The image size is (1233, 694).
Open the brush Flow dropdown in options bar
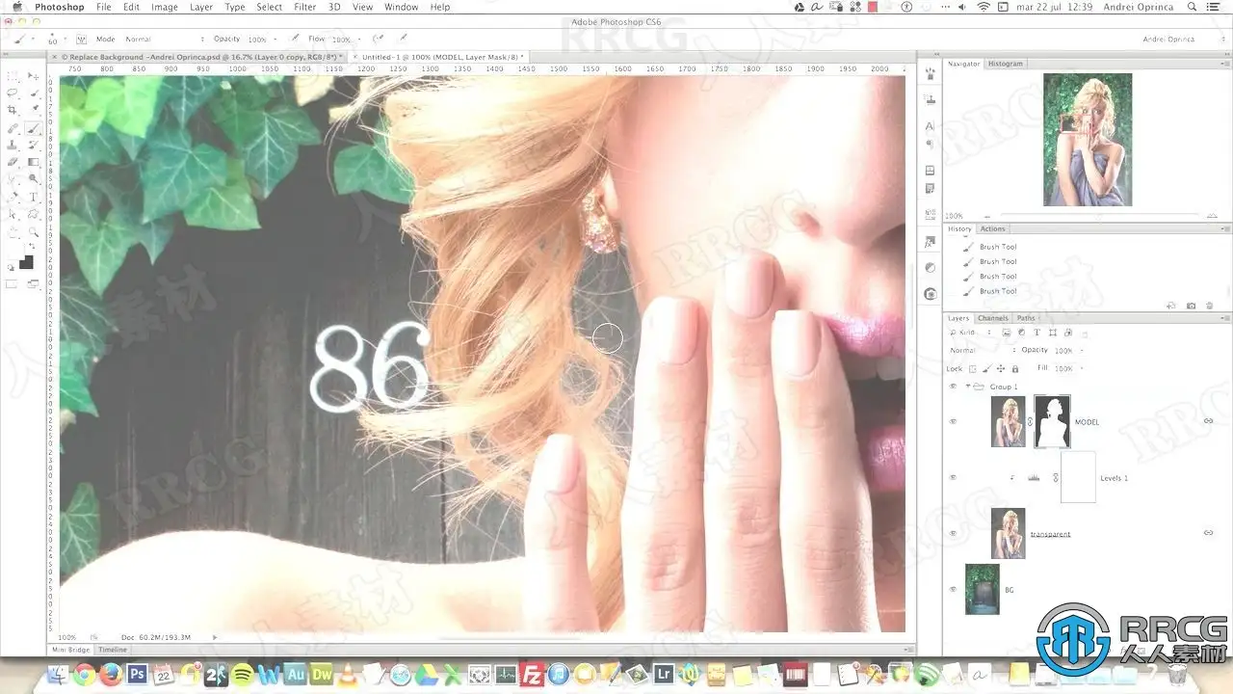click(357, 40)
